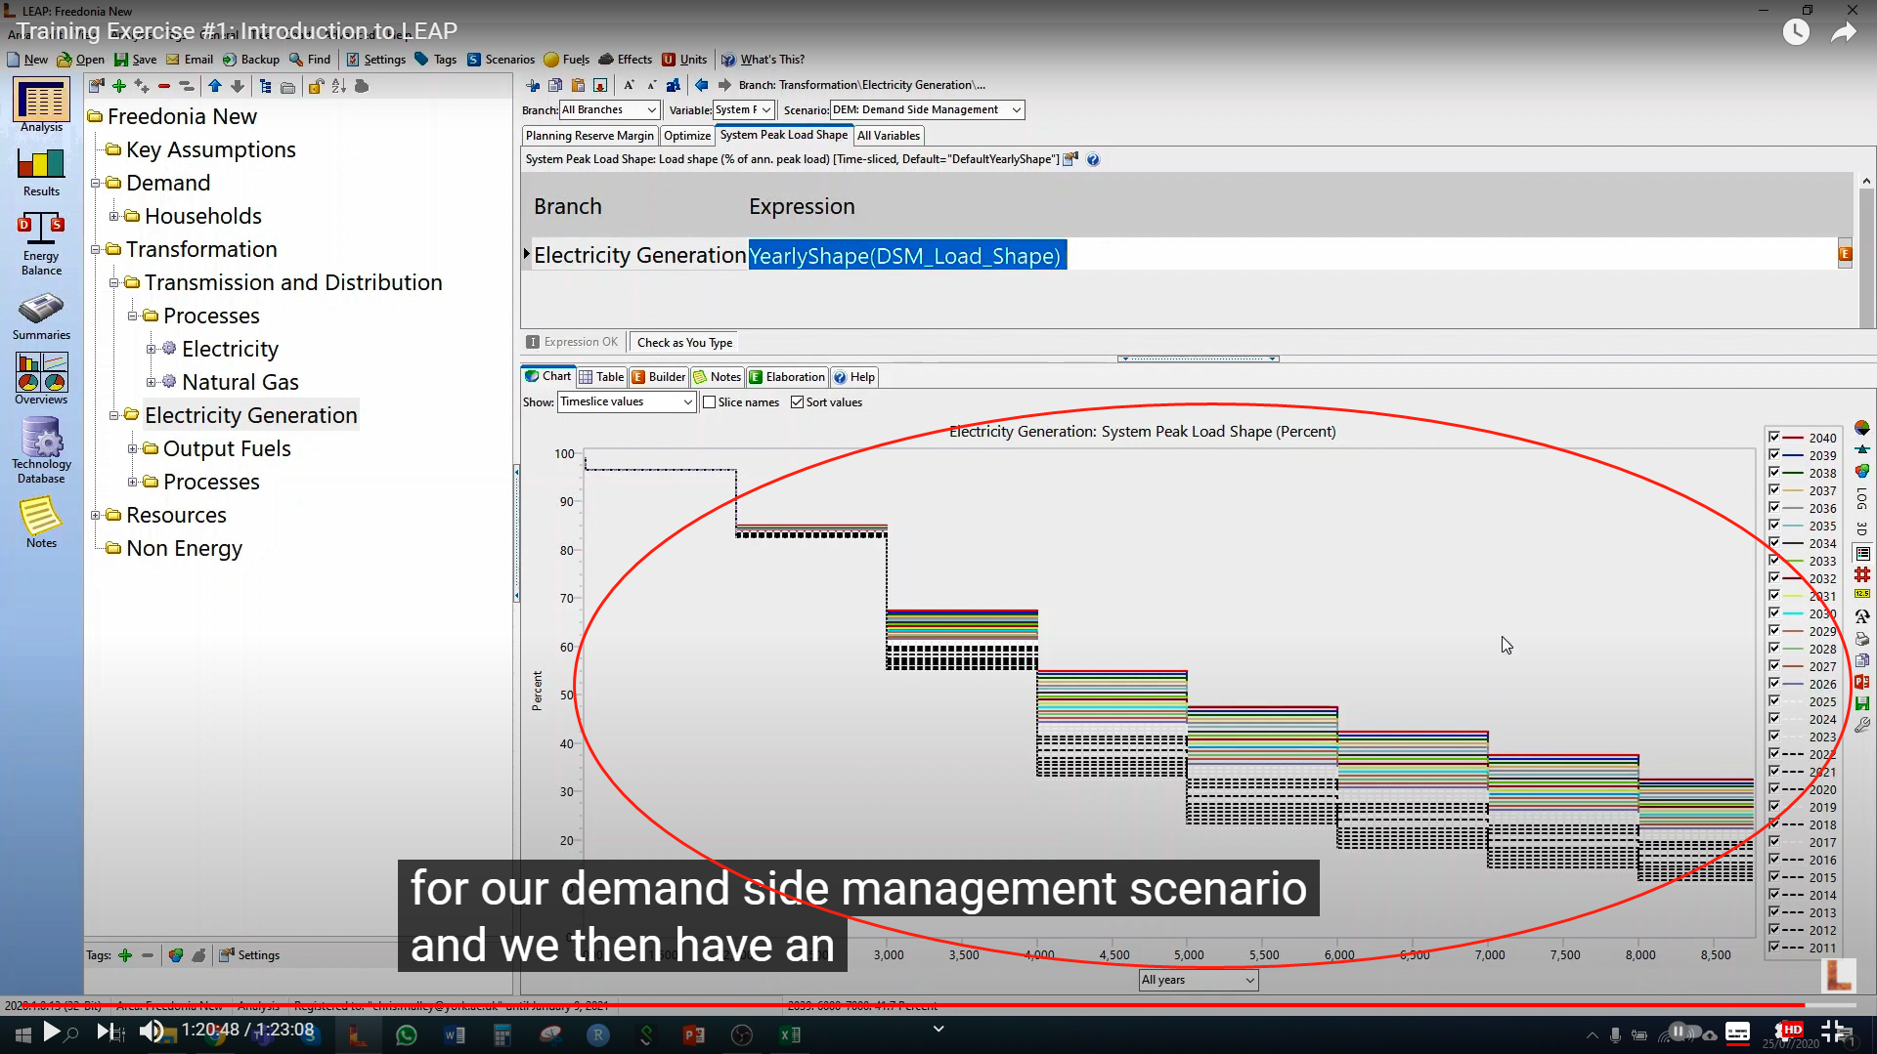Uncheck the 2028 legend series
Viewport: 1877px width, 1054px height.
pos(1773,649)
